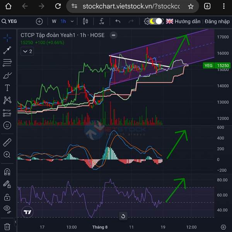Screen dimensions: 232x232
Task: Toggle the dark/light theme switch
Action: coord(156,21)
